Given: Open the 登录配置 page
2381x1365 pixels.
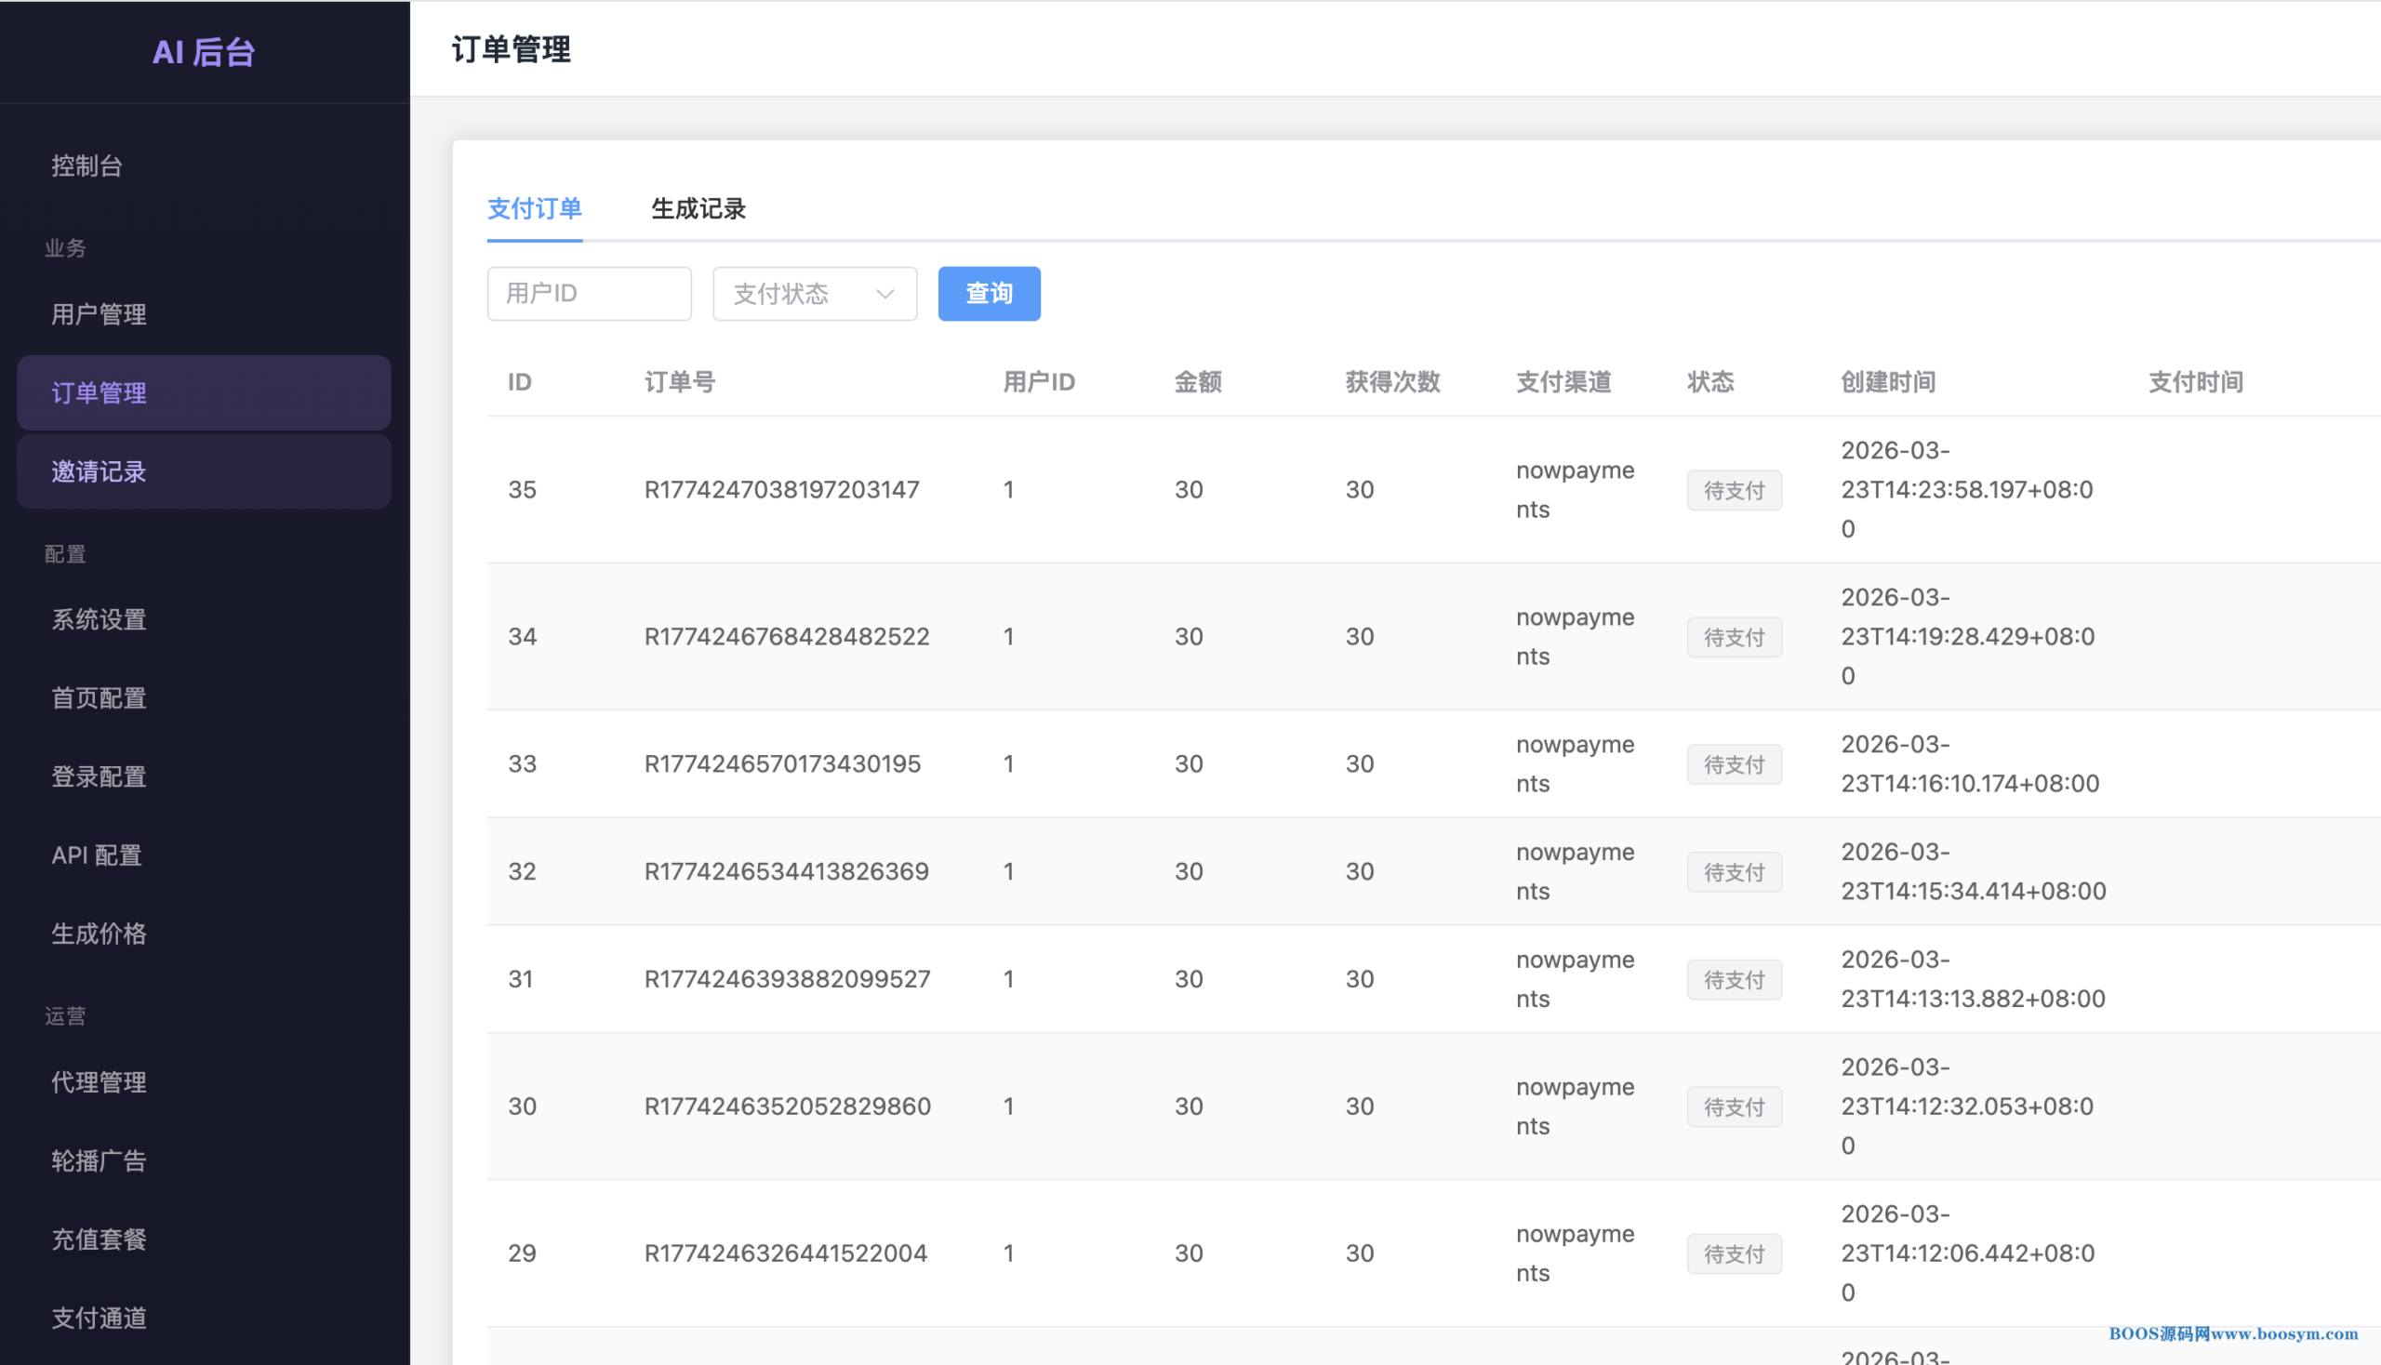Looking at the screenshot, I should (99, 777).
